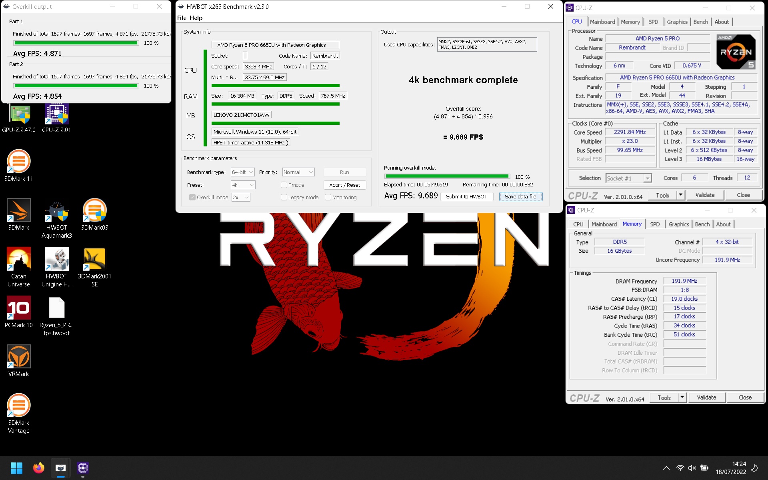Open the Socket #1 selection dropdown
Screen dimensions: 768x480
click(629, 178)
